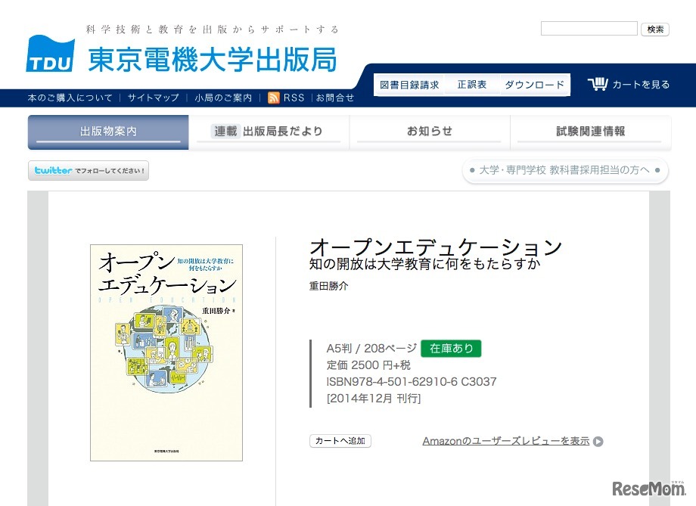The width and height of the screenshot is (696, 506).
Task: Click arrow icon beside Amazon reviews link
Action: pos(598,441)
